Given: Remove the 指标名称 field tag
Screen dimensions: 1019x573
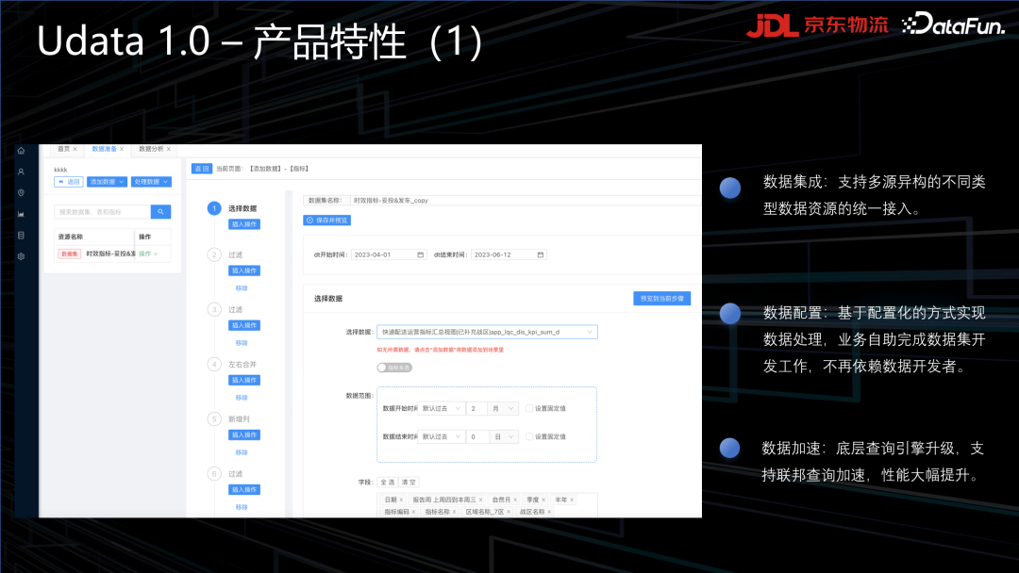Looking at the screenshot, I should (x=454, y=512).
